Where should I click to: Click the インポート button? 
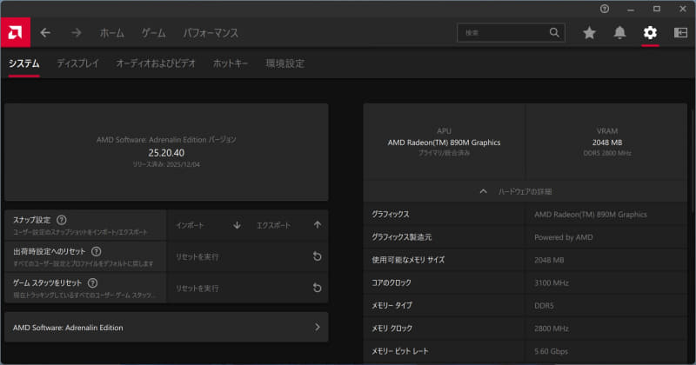[207, 225]
